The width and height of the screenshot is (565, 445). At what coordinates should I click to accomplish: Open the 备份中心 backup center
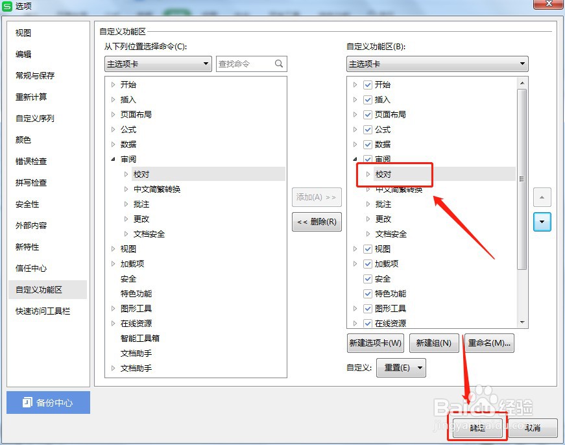(x=48, y=402)
